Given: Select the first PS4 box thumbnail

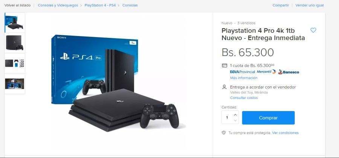Looking at the screenshot, I should click(15, 23).
